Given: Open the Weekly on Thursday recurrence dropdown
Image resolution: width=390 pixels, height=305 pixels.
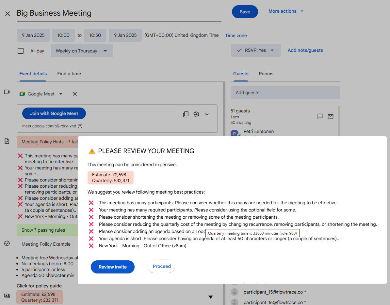Looking at the screenshot, I should tap(81, 51).
